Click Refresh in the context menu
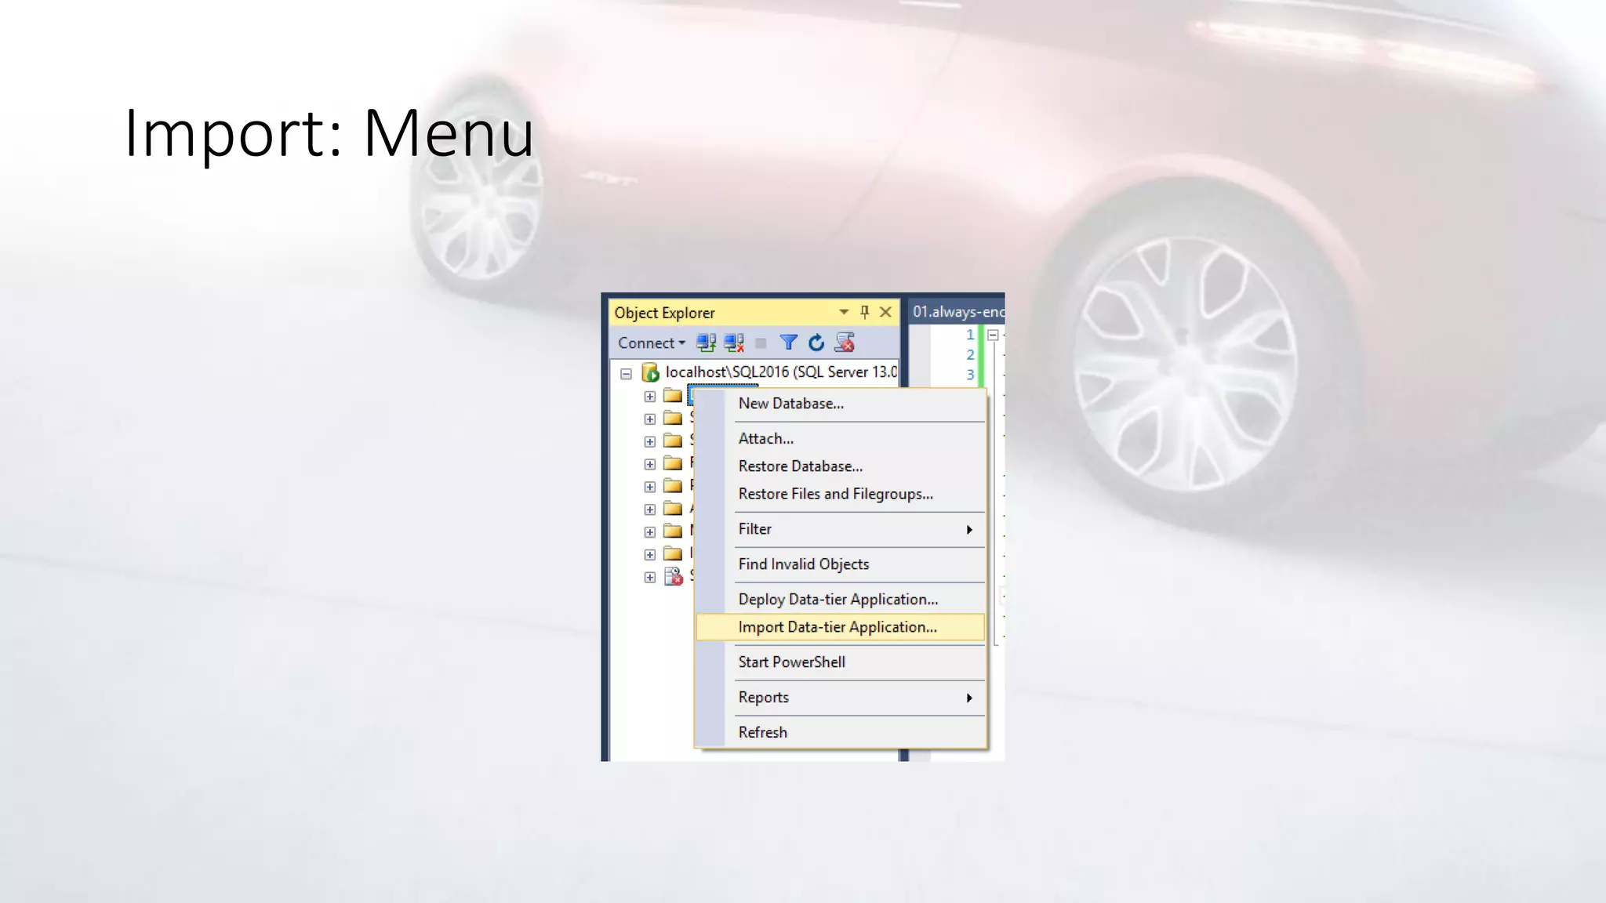This screenshot has width=1606, height=903. pos(841,732)
